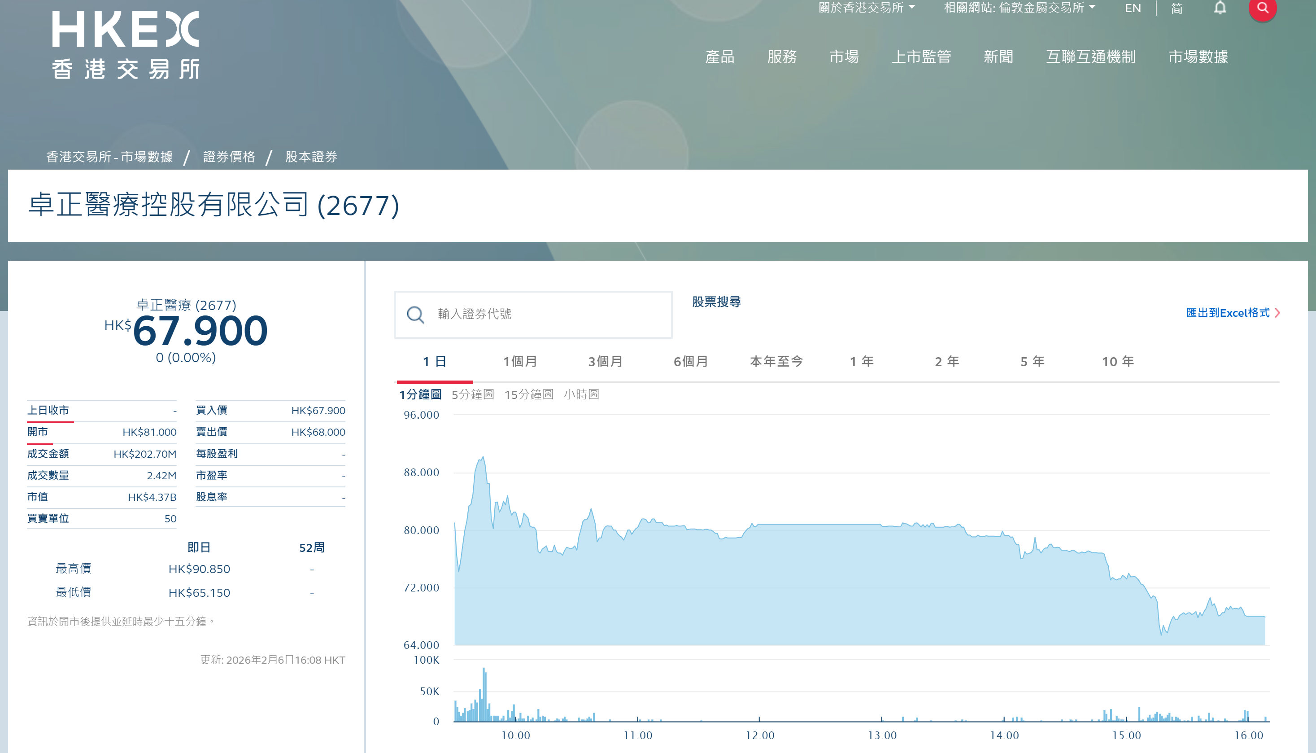The width and height of the screenshot is (1316, 753).
Task: Click the 每股盈利 label
Action: (x=217, y=454)
